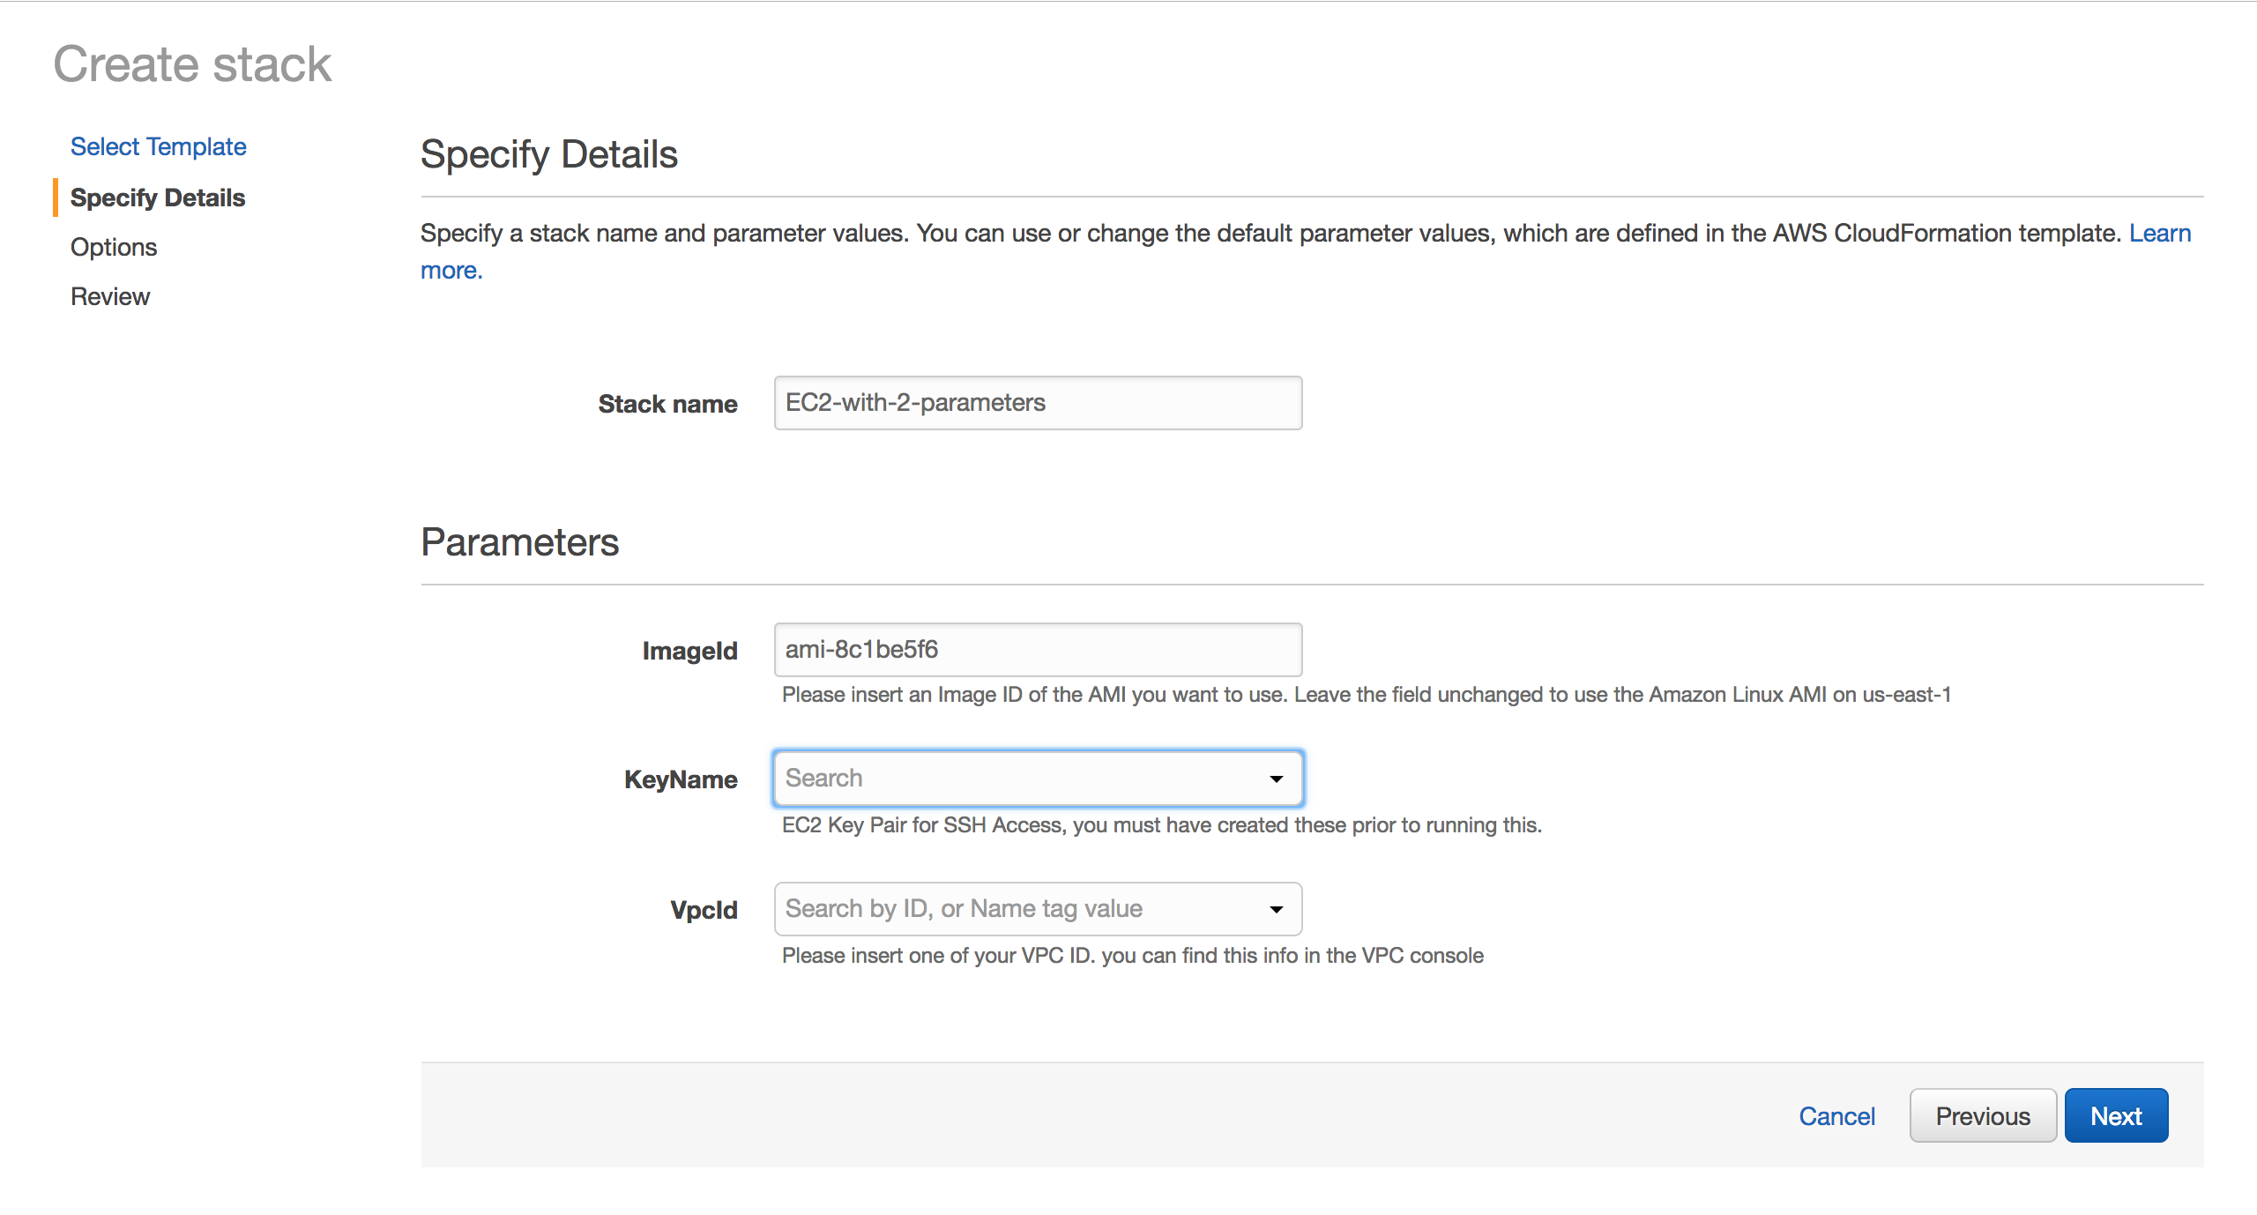Click the Stack name label
The width and height of the screenshot is (2257, 1215).
[x=667, y=404]
